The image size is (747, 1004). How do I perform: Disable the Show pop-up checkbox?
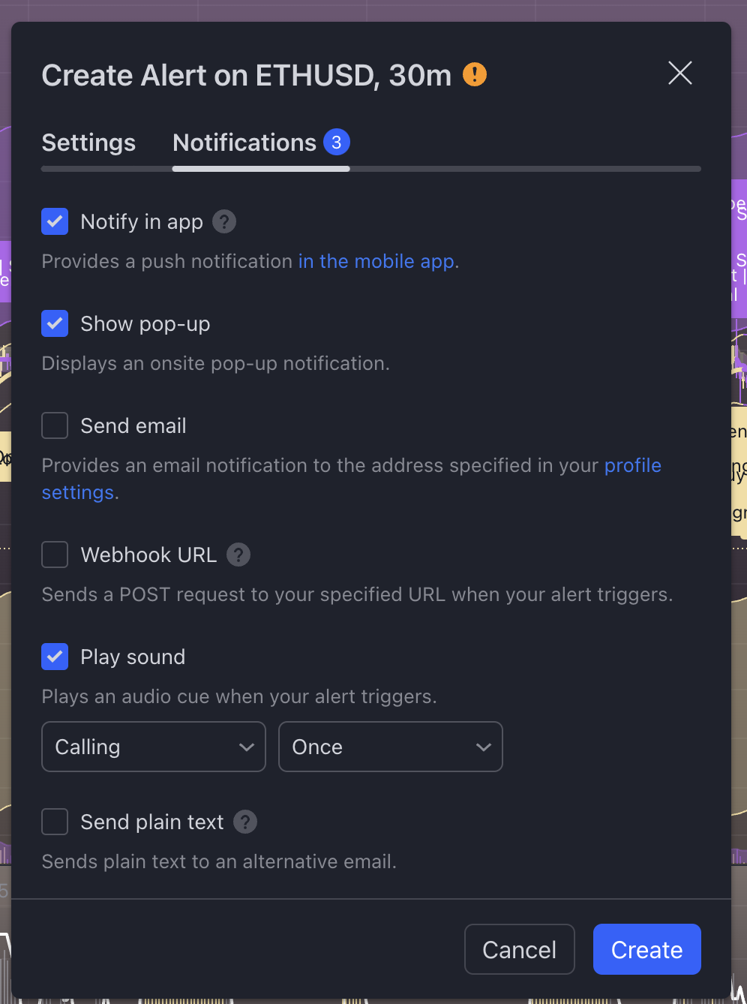click(x=55, y=323)
